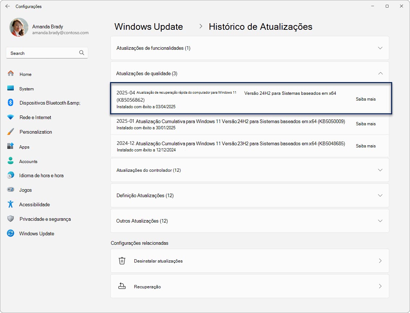Viewport: 410px width, 313px height.
Task: Click the Personalization paintbrush icon
Action: [11, 132]
